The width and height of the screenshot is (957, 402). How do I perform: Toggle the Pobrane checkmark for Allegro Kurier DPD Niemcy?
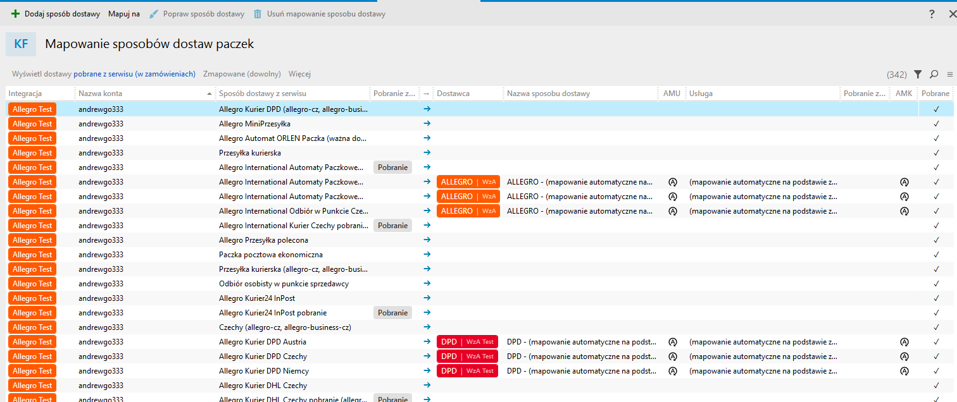pos(936,371)
